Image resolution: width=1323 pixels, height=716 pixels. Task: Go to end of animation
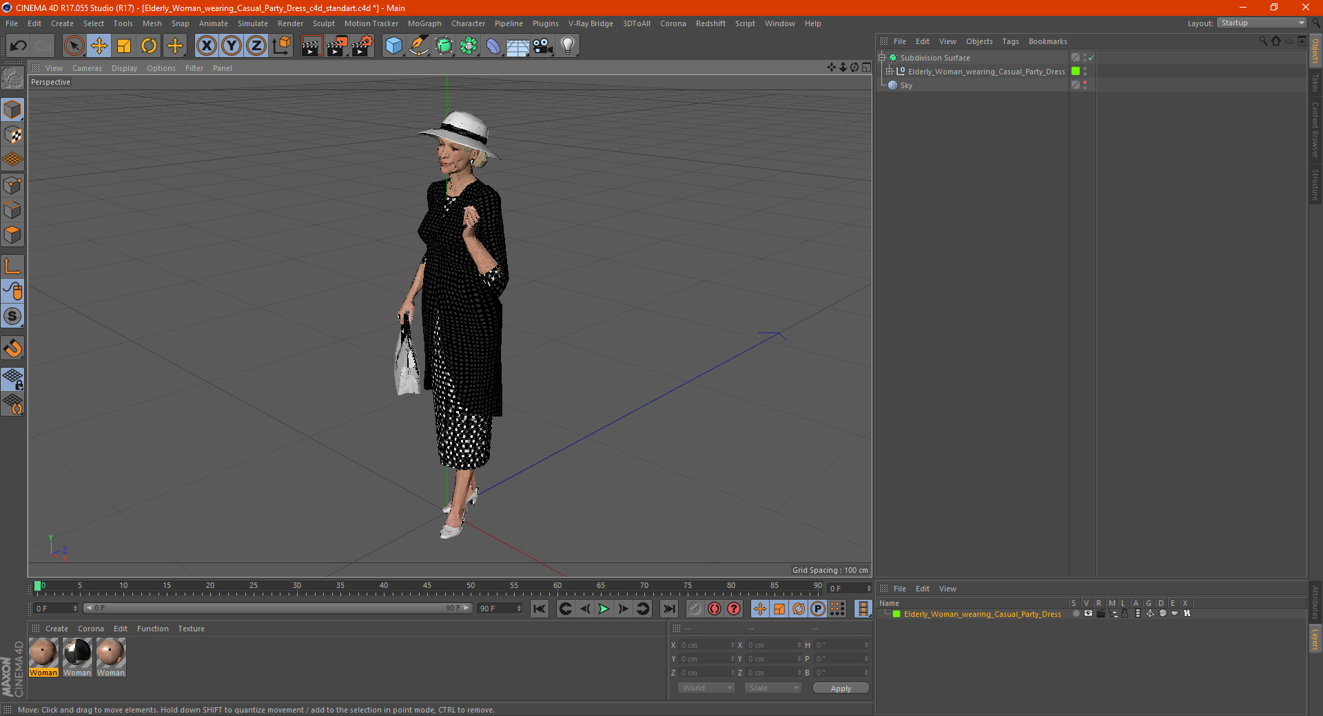tap(668, 609)
